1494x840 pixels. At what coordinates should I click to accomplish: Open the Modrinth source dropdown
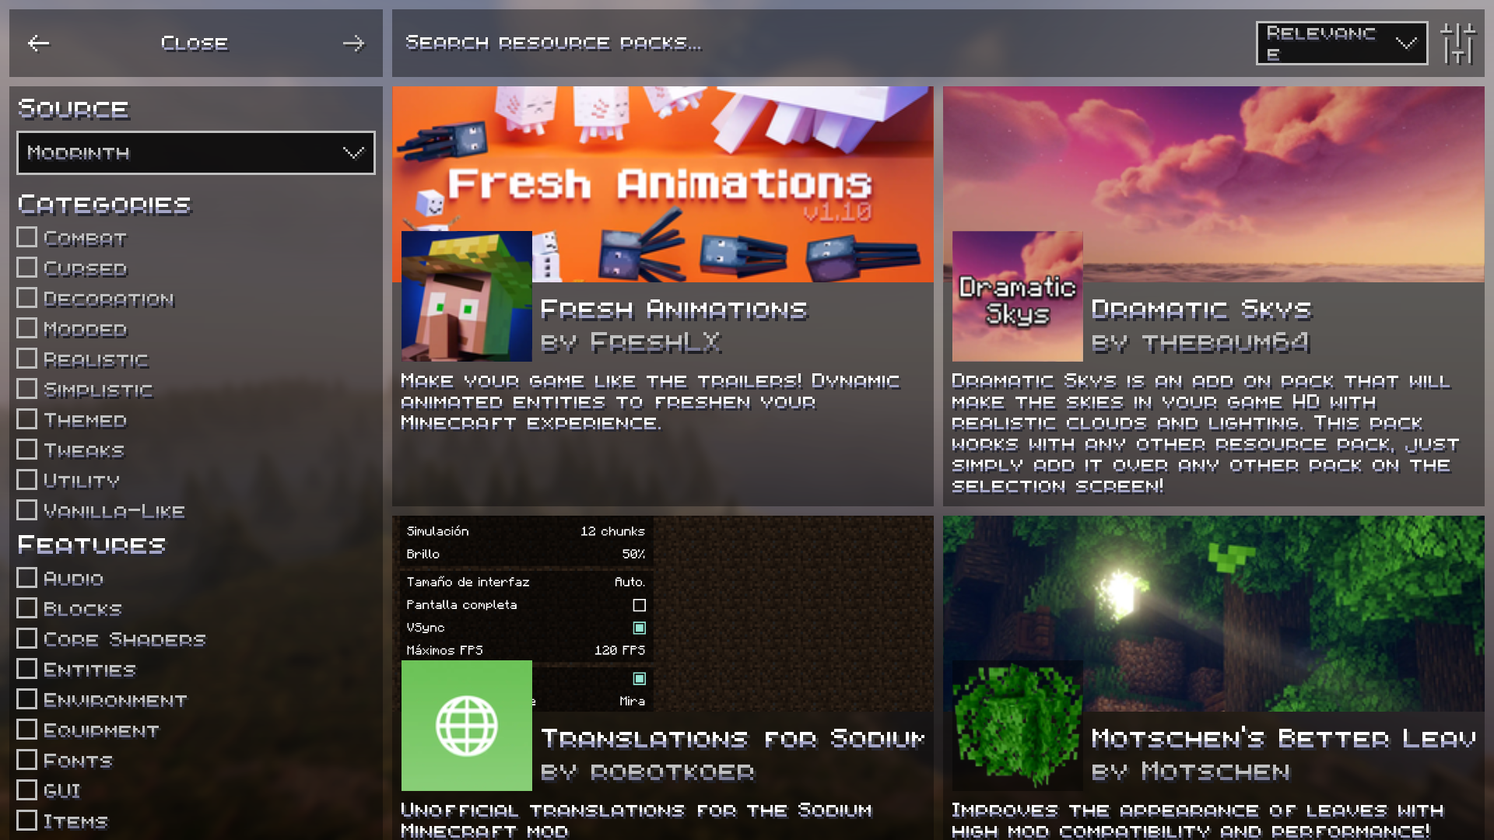pyautogui.click(x=196, y=152)
